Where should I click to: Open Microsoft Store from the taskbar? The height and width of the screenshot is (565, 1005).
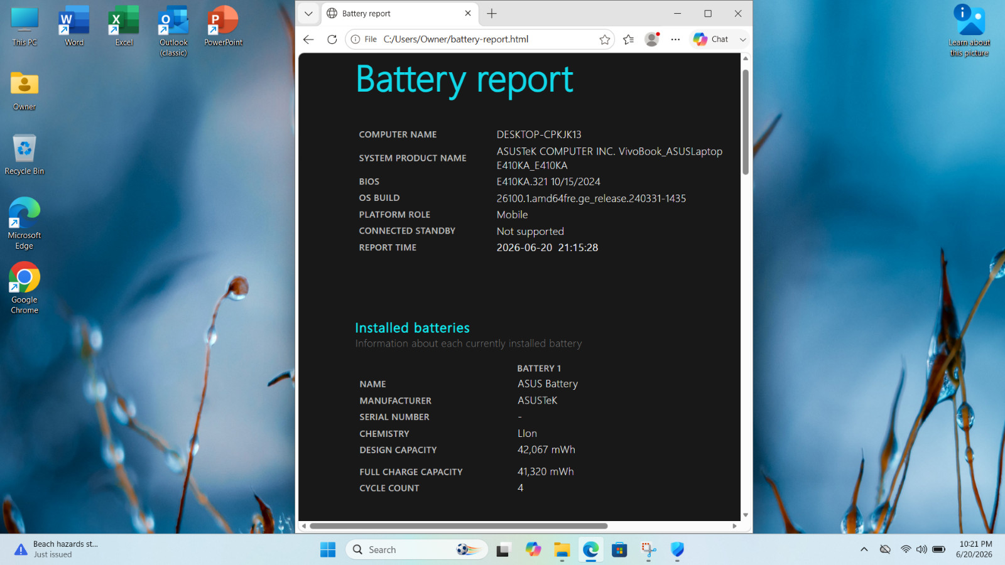(x=620, y=550)
